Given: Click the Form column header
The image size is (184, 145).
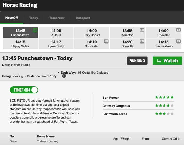Looking at the screenshot, I should [x=145, y=139].
